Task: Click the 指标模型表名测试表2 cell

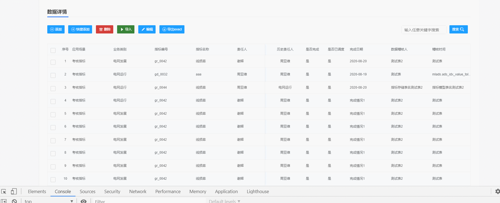Action: point(448,88)
